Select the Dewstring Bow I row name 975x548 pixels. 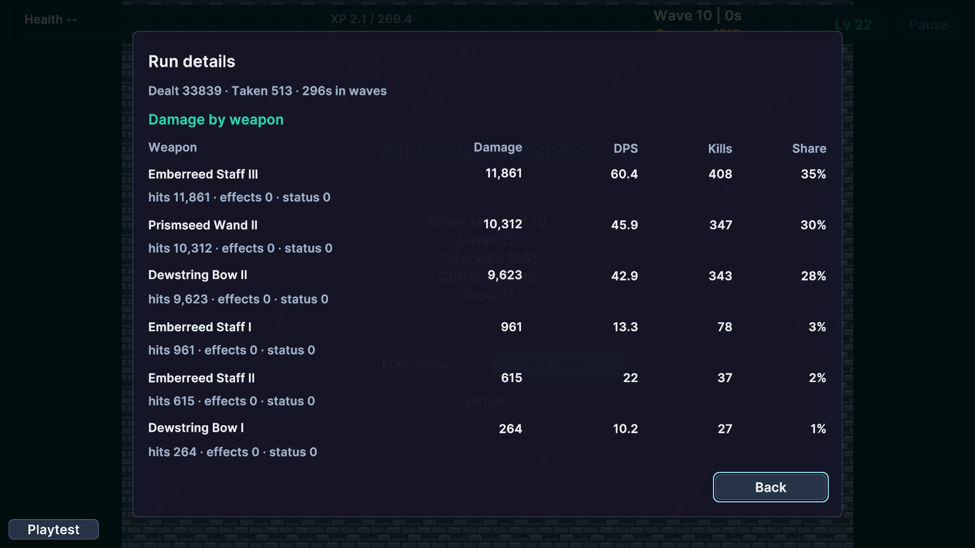[196, 428]
